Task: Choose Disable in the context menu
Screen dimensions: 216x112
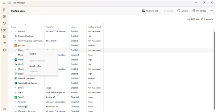Action: (x=40, y=54)
